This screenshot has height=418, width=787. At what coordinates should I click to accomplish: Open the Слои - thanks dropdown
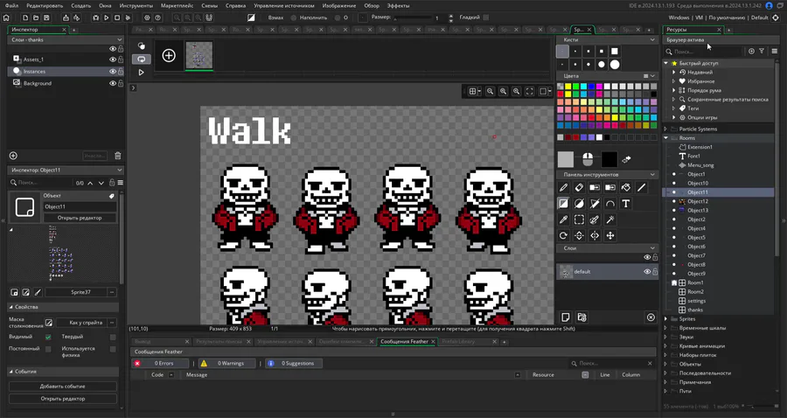66,39
